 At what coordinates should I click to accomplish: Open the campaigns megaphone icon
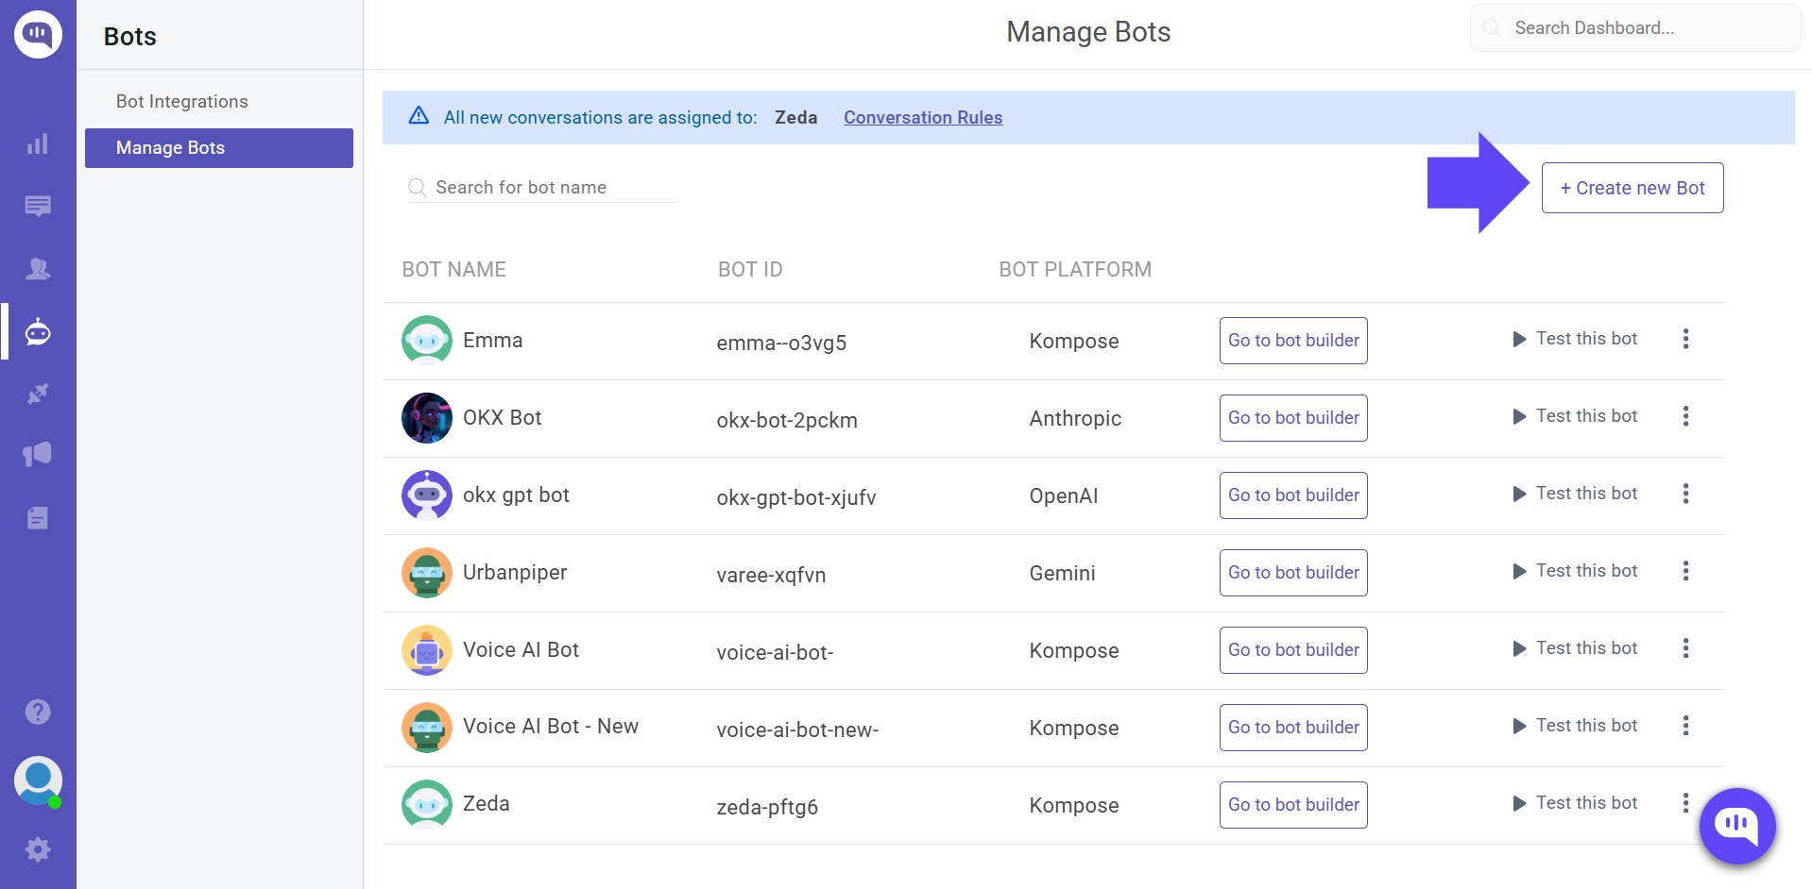pos(38,455)
